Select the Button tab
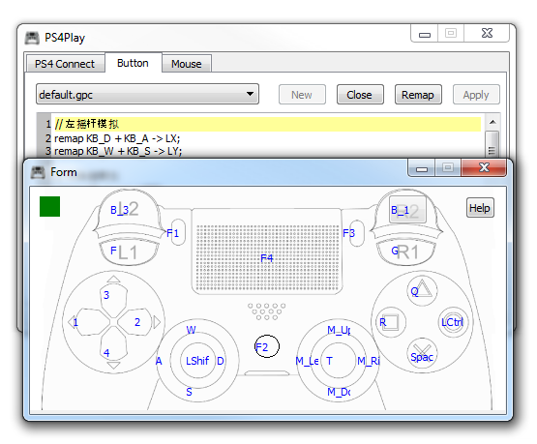The image size is (537, 444). (133, 63)
